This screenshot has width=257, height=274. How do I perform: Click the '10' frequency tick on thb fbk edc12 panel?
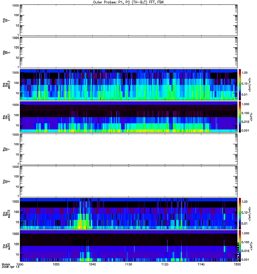17,93
